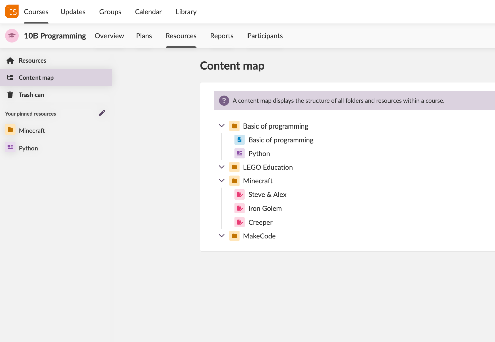Open the Iron Golem assignment
The image size is (495, 342).
pyautogui.click(x=265, y=208)
